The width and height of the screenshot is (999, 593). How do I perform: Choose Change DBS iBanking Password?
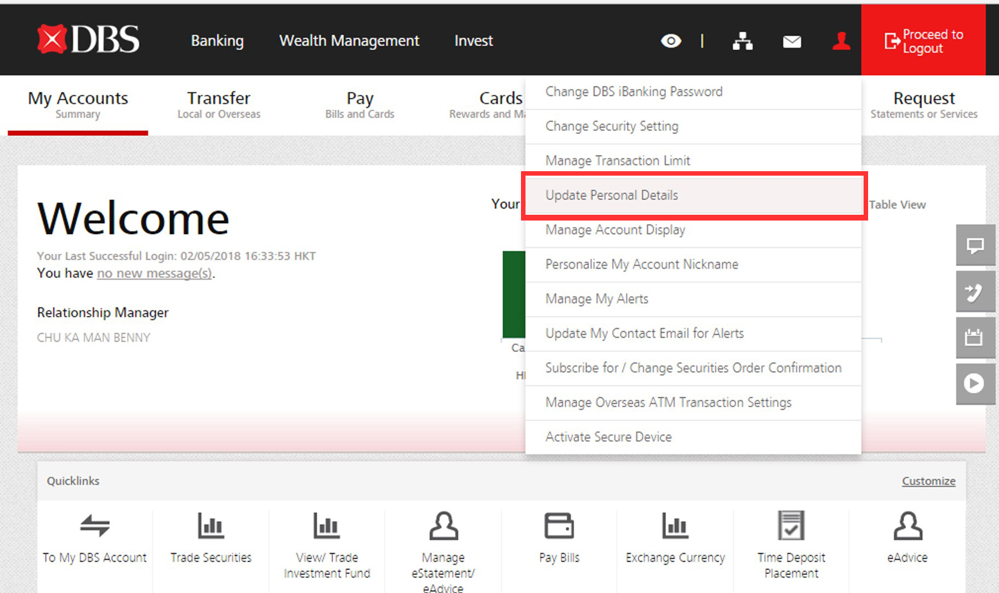click(x=633, y=92)
